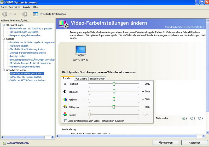Select Bildvorschau option 1
The image size is (209, 147).
(184, 118)
